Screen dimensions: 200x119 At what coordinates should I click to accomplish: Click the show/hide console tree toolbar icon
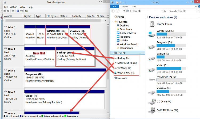[x=13, y=11]
